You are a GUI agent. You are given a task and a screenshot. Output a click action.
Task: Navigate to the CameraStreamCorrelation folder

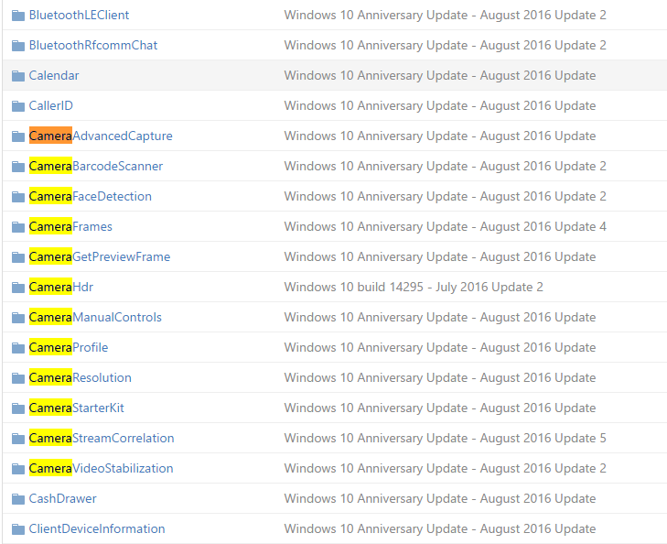(x=102, y=439)
